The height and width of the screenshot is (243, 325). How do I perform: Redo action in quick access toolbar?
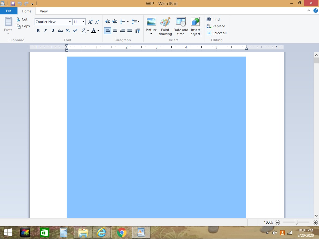[26, 4]
